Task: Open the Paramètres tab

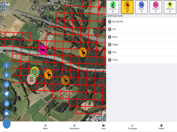Action: click(x=74, y=127)
